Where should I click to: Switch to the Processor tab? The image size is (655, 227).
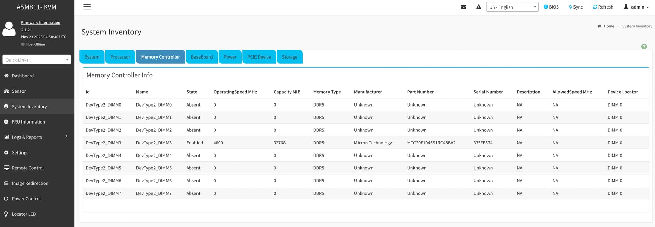(120, 57)
